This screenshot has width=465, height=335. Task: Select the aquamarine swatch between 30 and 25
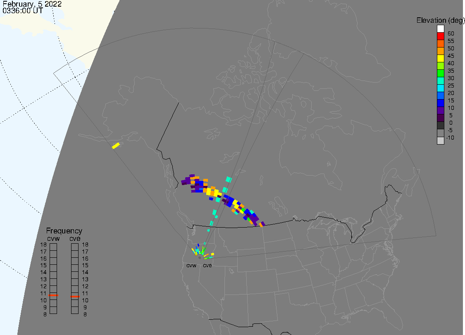pyautogui.click(x=440, y=81)
